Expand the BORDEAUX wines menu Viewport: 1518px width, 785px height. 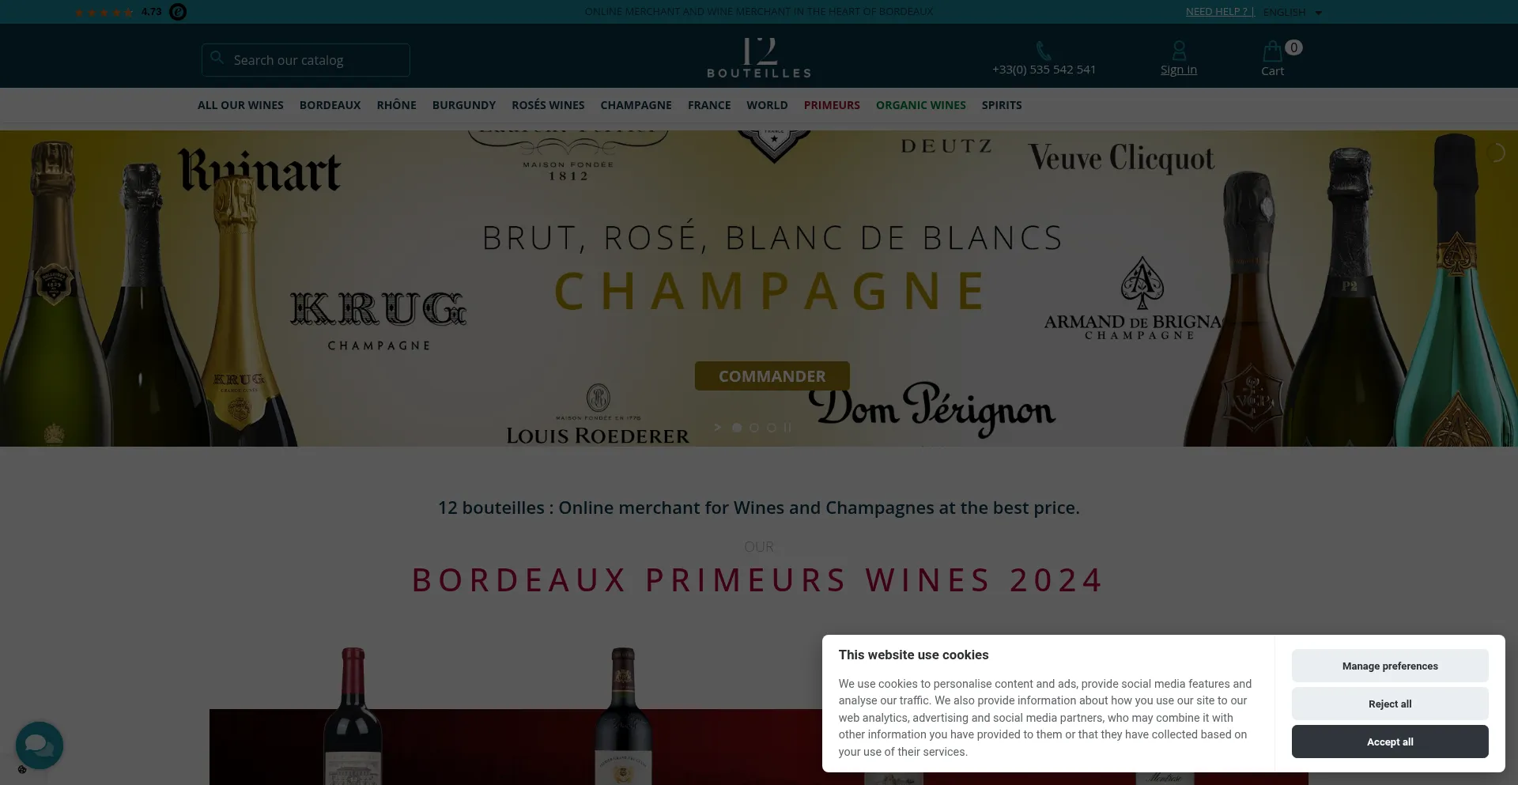point(330,105)
